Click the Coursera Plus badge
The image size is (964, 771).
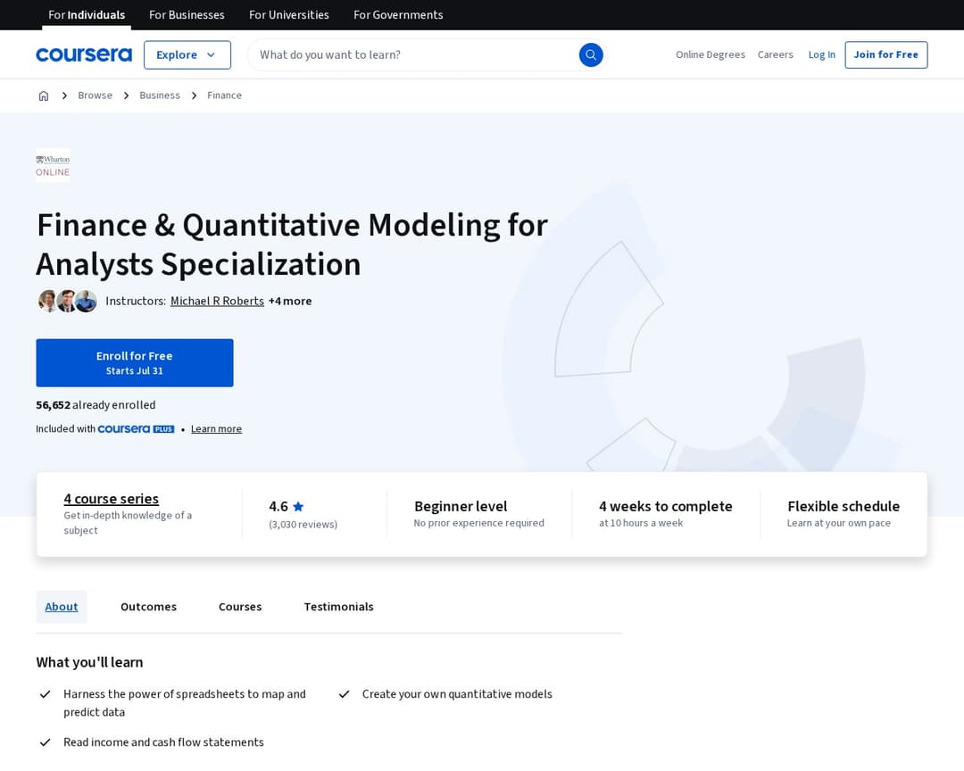[136, 428]
